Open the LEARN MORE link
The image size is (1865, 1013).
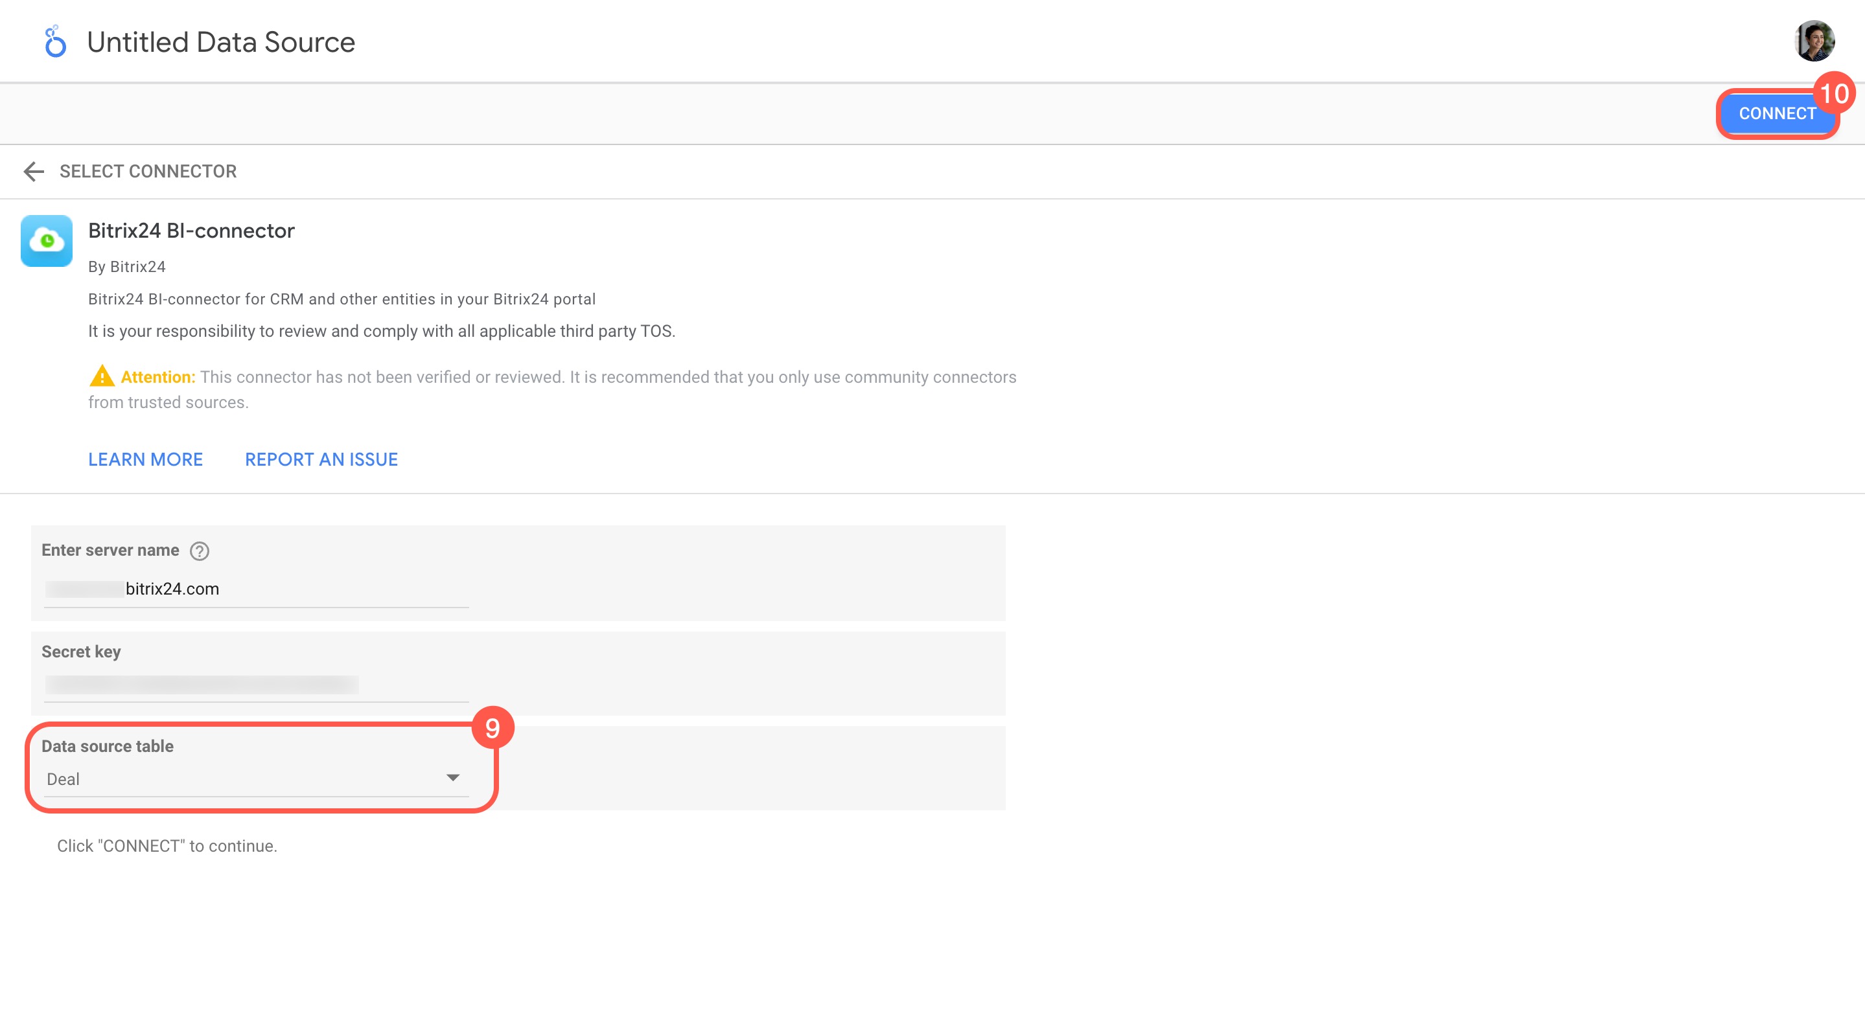tap(146, 459)
